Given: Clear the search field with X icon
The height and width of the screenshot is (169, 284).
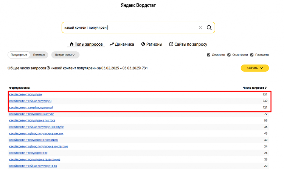Looking at the screenshot, I should coord(200,28).
